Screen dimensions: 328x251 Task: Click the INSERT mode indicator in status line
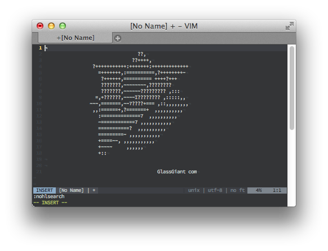45,190
